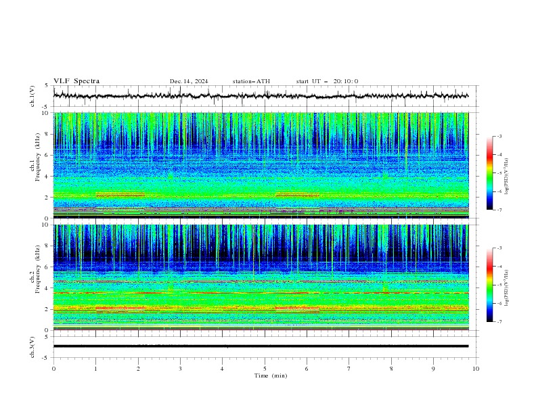Click the "ch.1(V)" waveform axis label

32,96
